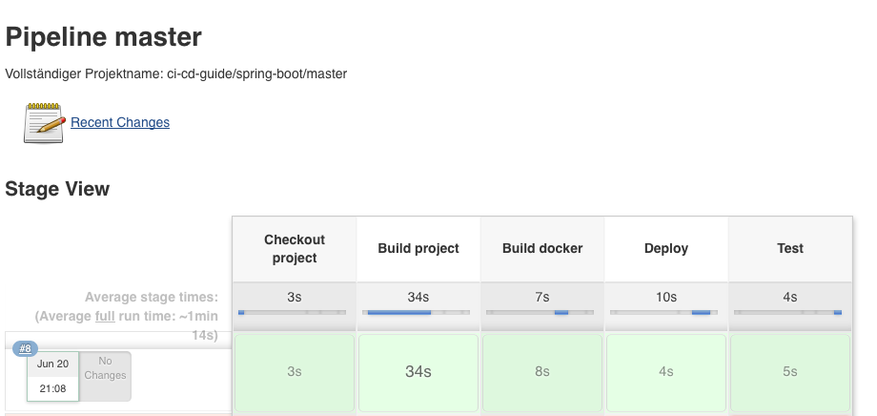Screen dimensions: 877x416
Task: Select the Build project column header
Action: tap(418, 248)
